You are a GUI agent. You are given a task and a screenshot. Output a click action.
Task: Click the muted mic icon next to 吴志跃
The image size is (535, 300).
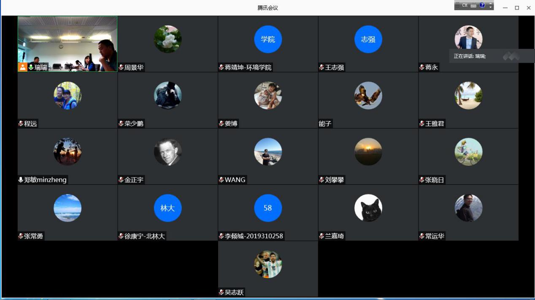(x=222, y=292)
